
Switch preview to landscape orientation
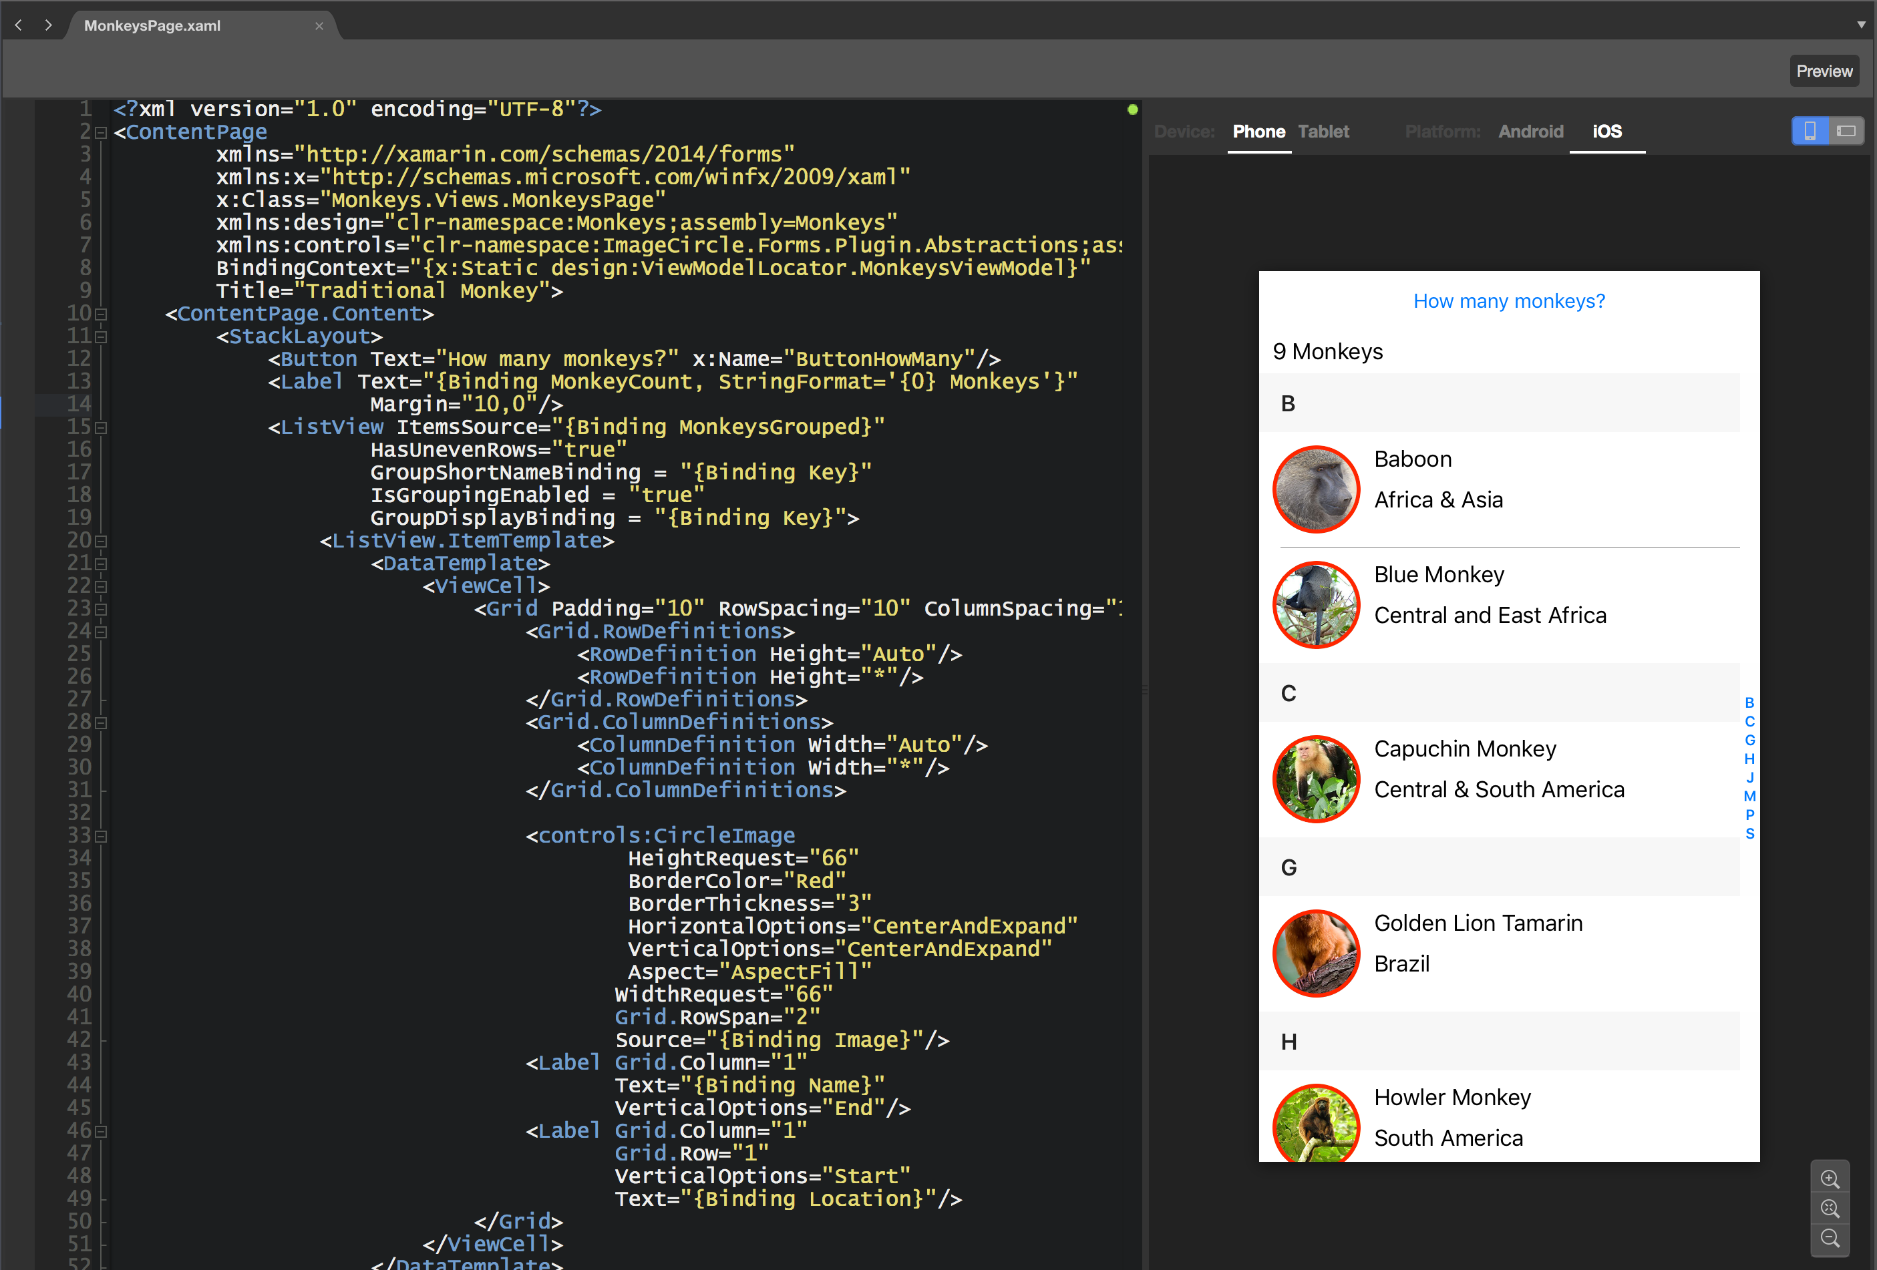click(1846, 131)
